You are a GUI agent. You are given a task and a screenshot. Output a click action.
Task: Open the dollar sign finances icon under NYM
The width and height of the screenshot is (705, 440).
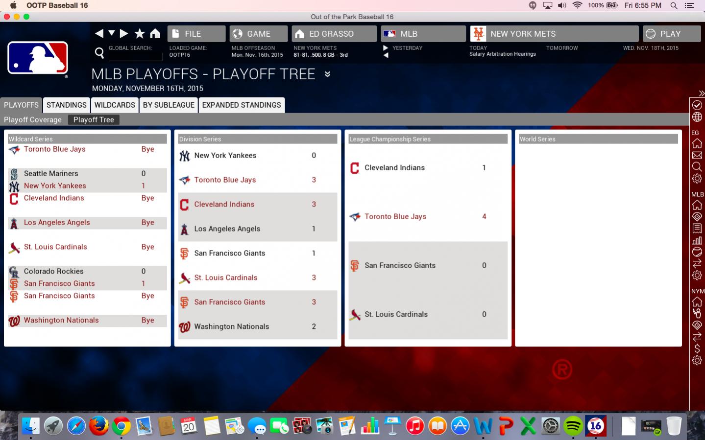tap(697, 349)
